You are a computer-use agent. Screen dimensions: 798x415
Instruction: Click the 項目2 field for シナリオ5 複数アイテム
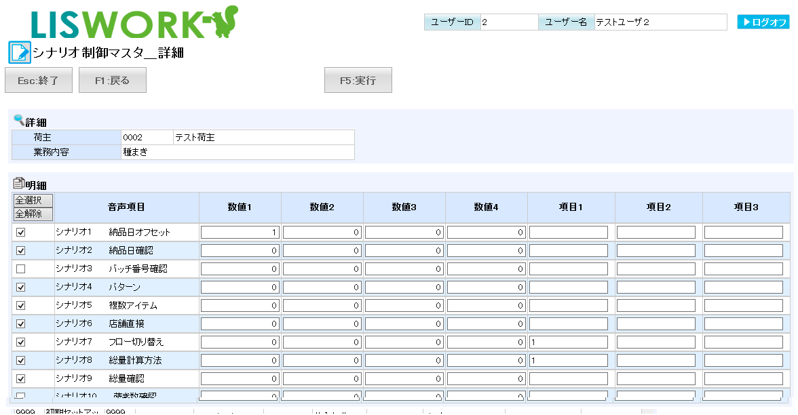tap(656, 305)
